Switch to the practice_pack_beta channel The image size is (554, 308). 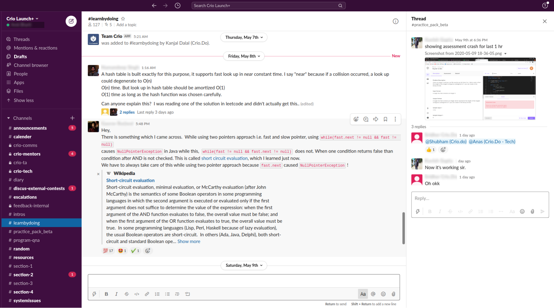(42, 231)
